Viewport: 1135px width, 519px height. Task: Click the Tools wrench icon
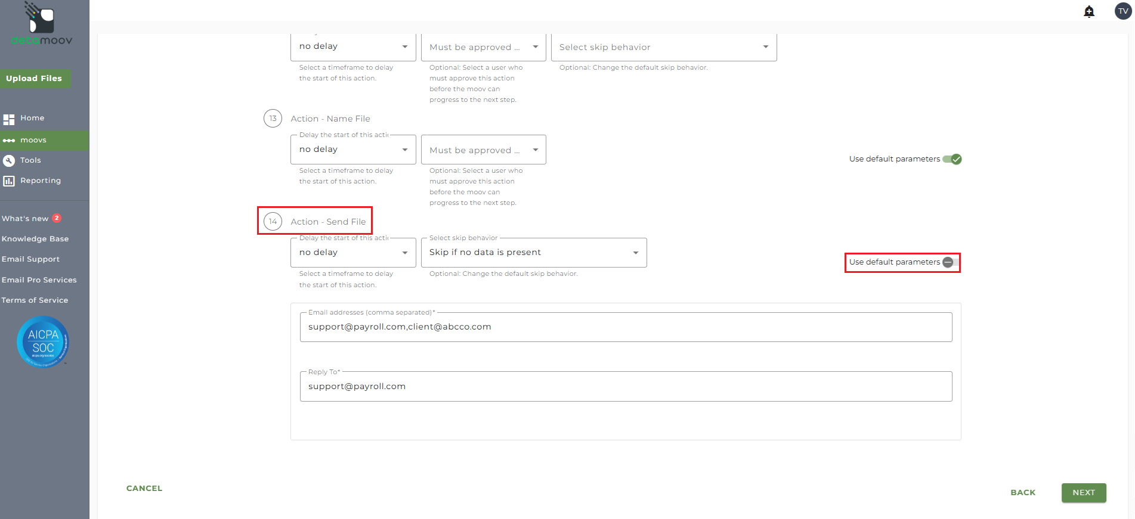coord(9,160)
